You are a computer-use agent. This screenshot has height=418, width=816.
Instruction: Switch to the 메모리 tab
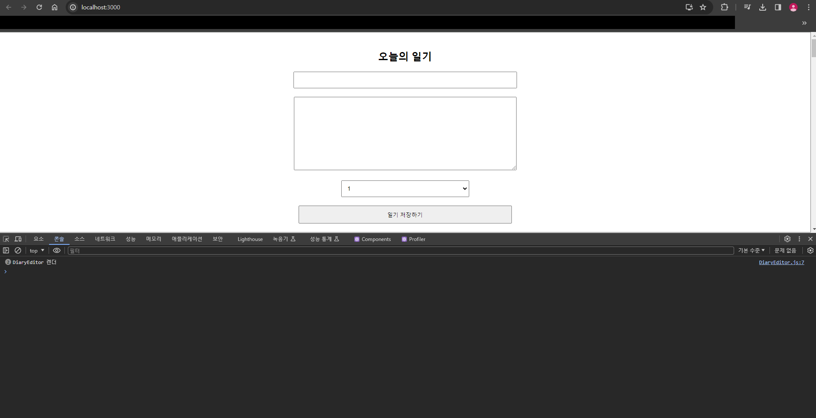pos(154,239)
